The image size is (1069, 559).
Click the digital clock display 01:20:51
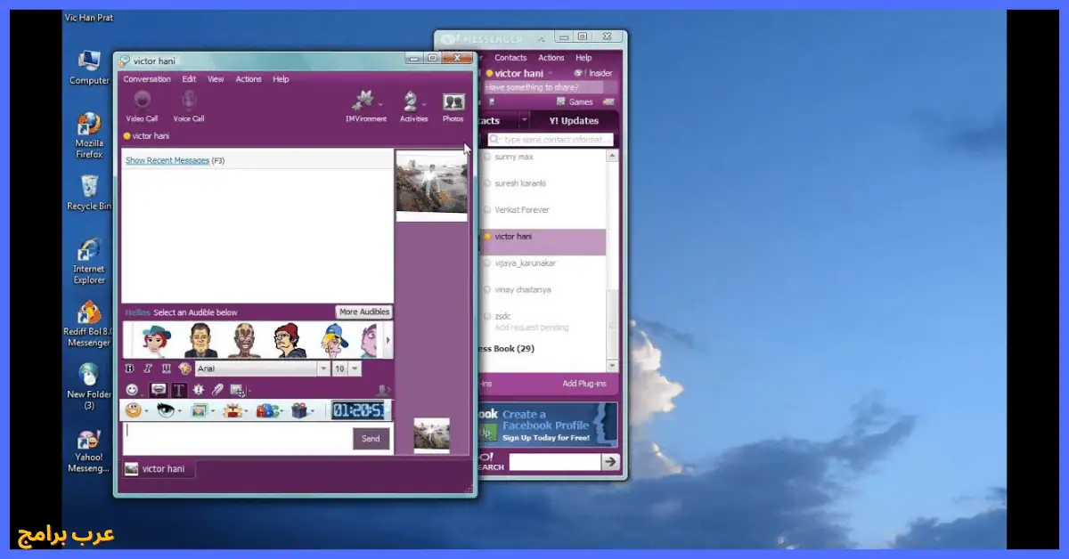click(x=358, y=410)
